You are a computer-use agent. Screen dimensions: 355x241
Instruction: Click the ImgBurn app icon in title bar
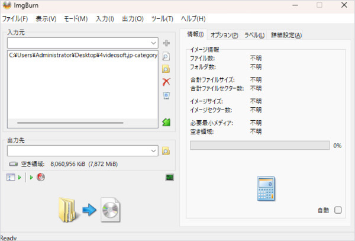coord(7,5)
